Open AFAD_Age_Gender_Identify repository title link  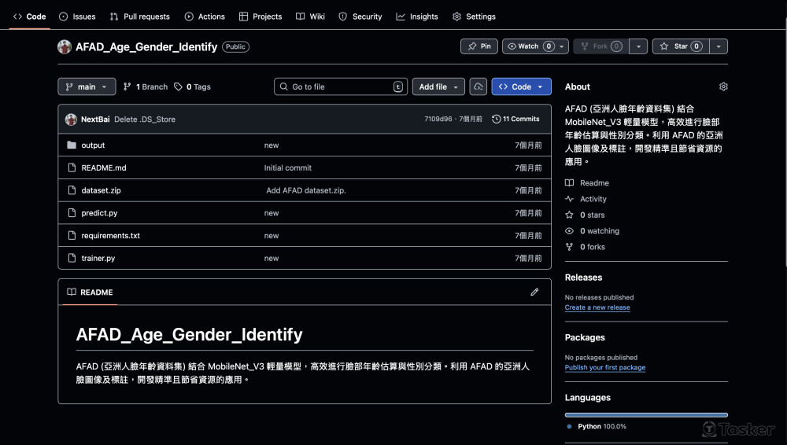pyautogui.click(x=146, y=46)
